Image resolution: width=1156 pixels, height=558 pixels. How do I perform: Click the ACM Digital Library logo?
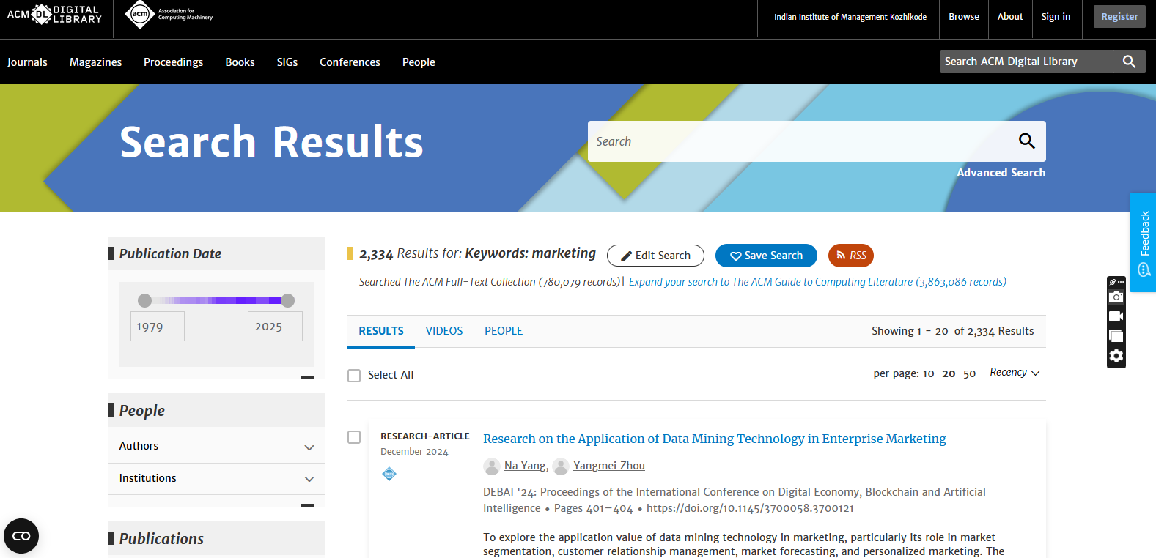(x=54, y=15)
